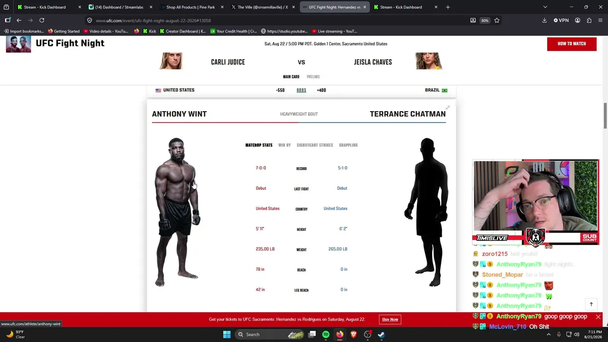Open Getting Started bookmark
The height and width of the screenshot is (342, 608).
tap(64, 31)
